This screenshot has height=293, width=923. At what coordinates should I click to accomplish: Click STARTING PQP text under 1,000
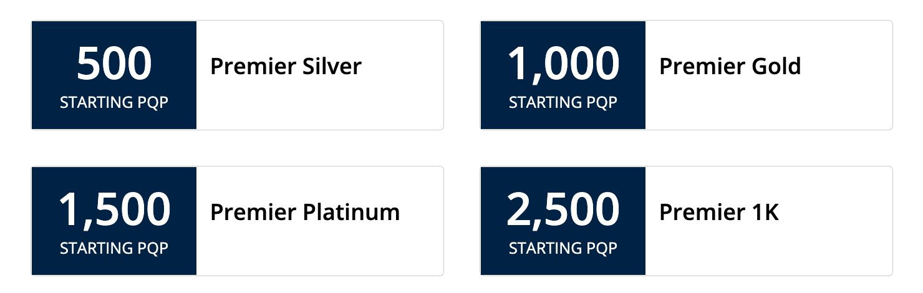click(563, 103)
